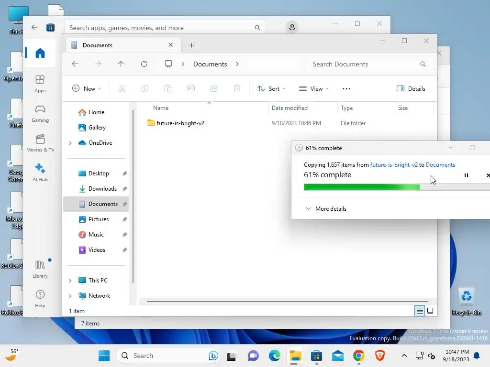Add a new File Explorer tab
490x367 pixels.
191,45
